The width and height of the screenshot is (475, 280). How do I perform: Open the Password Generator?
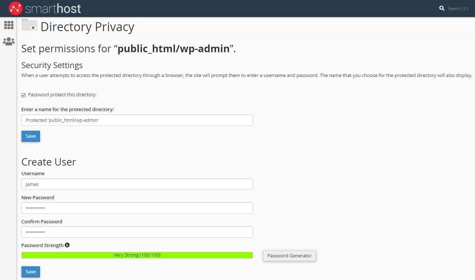290,256
